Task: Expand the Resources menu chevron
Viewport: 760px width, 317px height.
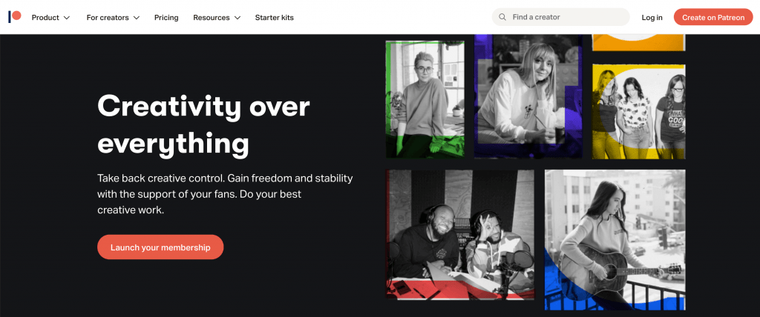Action: pos(237,18)
